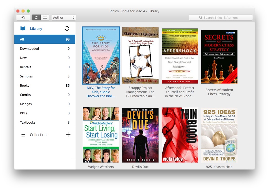The height and width of the screenshot is (190, 269).
Task: Select the New category
Action: [x=45, y=58]
